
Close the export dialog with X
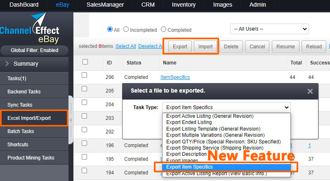(x=310, y=91)
